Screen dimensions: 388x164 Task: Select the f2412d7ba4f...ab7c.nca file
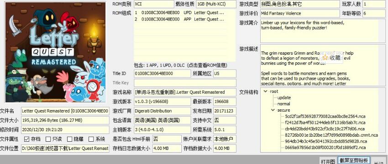tap(325, 123)
